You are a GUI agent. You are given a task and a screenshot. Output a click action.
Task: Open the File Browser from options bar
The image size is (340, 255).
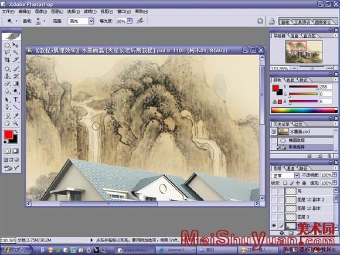click(x=272, y=21)
